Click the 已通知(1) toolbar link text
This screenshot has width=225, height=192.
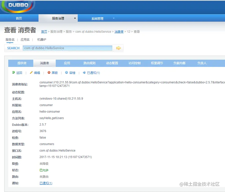pos(93,73)
